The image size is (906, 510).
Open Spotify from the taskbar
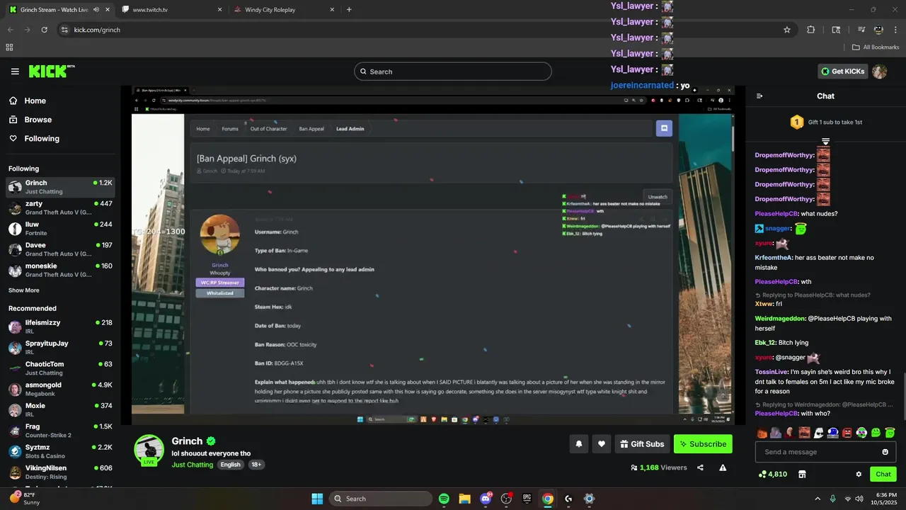coord(444,499)
